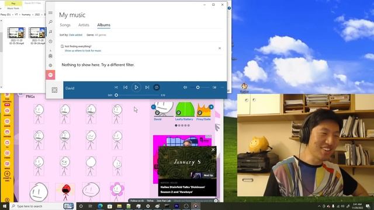Click the carousel left arrow on wiki page
Viewport: 374px width, 210px height.
154,107
